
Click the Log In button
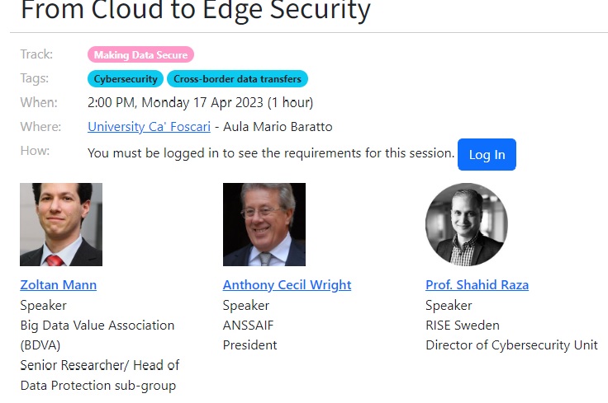487,154
